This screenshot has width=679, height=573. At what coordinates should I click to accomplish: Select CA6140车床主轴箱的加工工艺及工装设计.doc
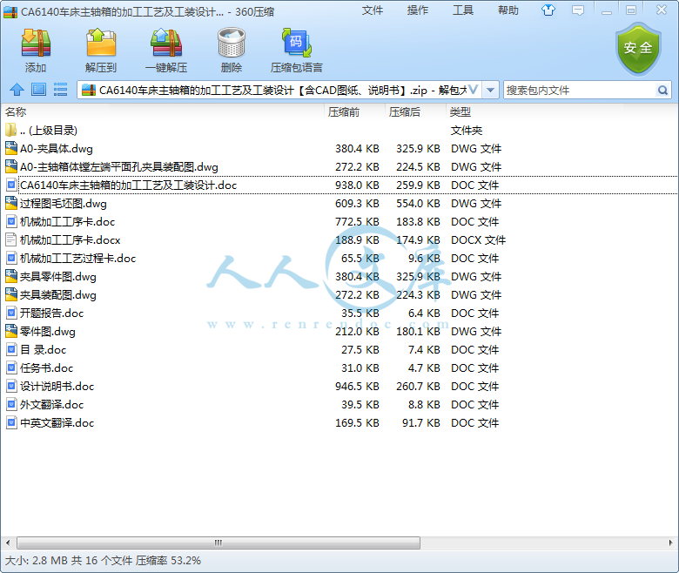point(339,185)
